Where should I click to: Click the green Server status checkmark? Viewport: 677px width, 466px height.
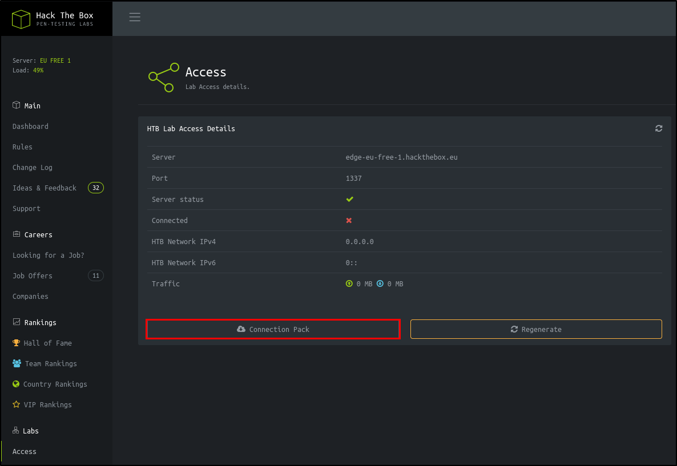350,199
